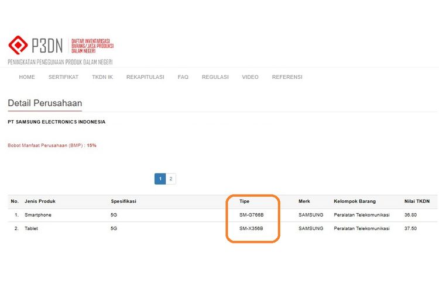Click 5G specification in Tablet row
The image size is (439, 292).
(x=114, y=228)
